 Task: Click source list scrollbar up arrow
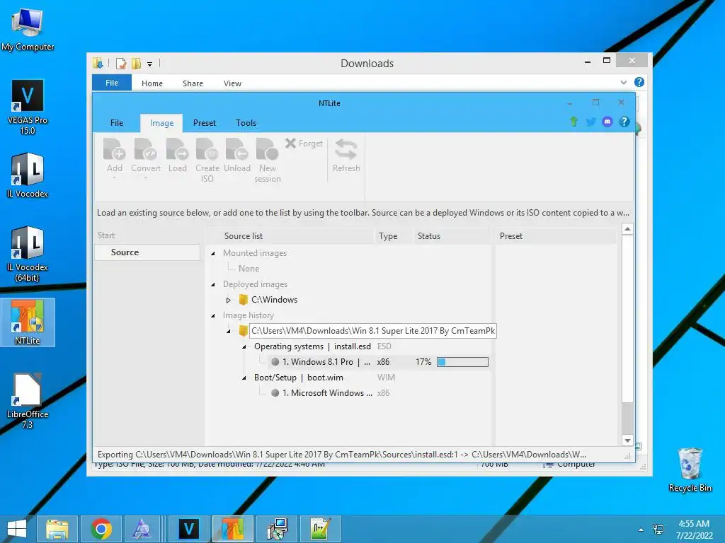(627, 229)
